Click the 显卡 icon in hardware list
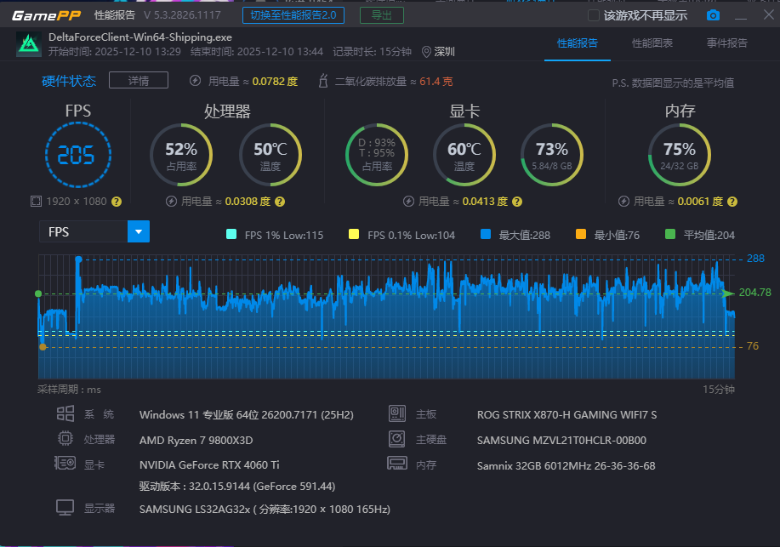This screenshot has height=547, width=780. (x=65, y=464)
